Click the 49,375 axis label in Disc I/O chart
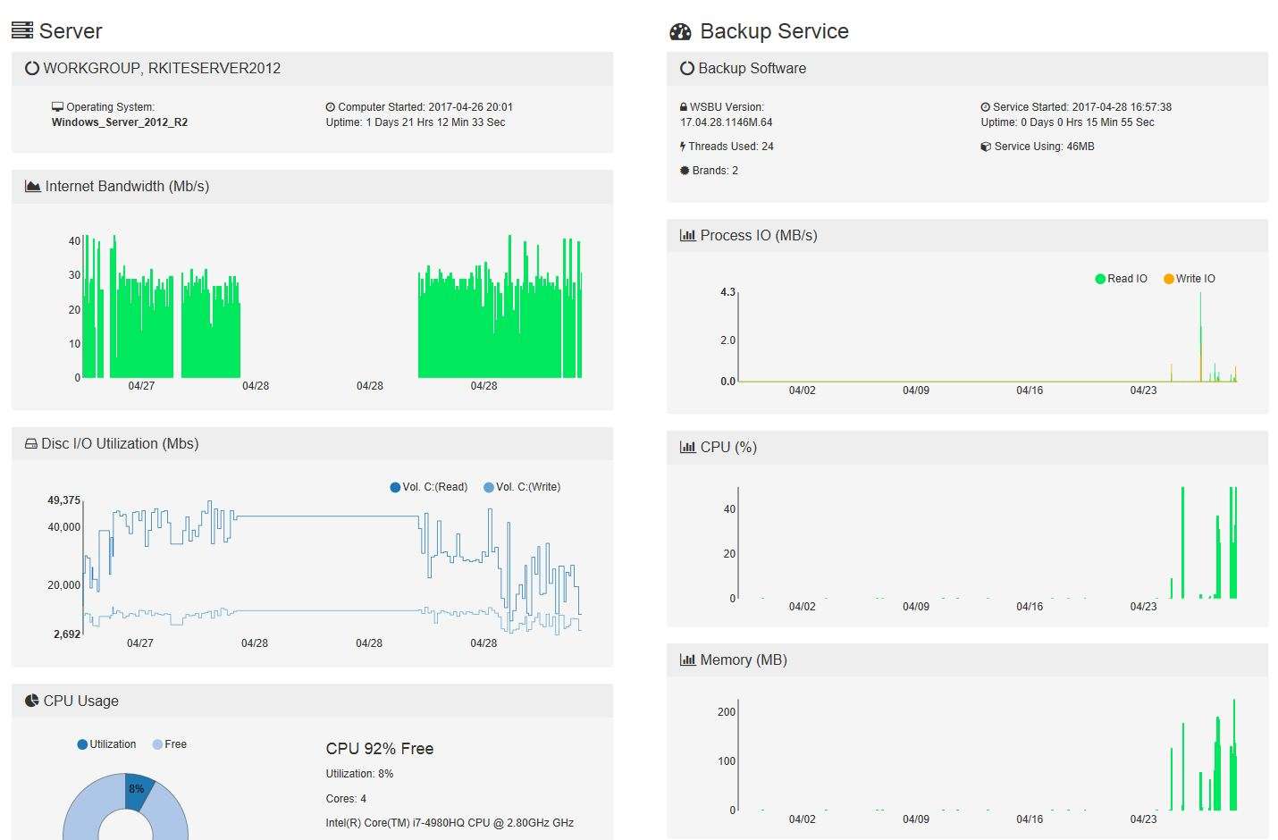 coord(64,500)
